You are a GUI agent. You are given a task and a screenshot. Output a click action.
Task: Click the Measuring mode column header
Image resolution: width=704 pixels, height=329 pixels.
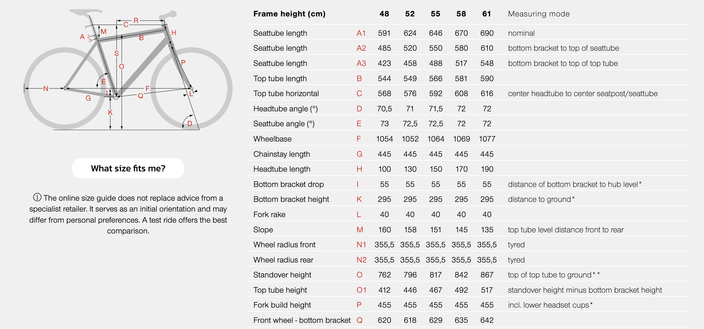click(x=539, y=14)
